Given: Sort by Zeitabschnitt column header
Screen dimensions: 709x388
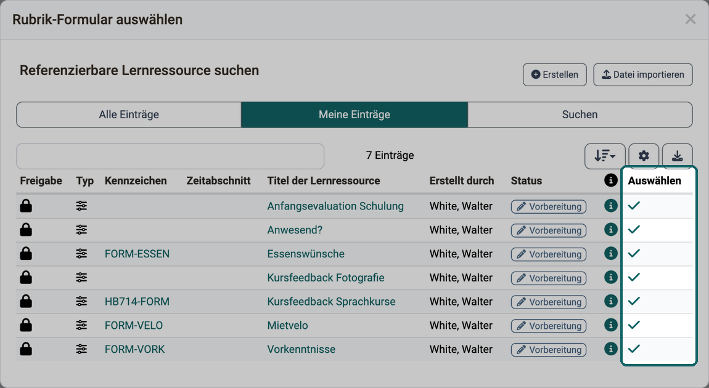Looking at the screenshot, I should [x=218, y=180].
